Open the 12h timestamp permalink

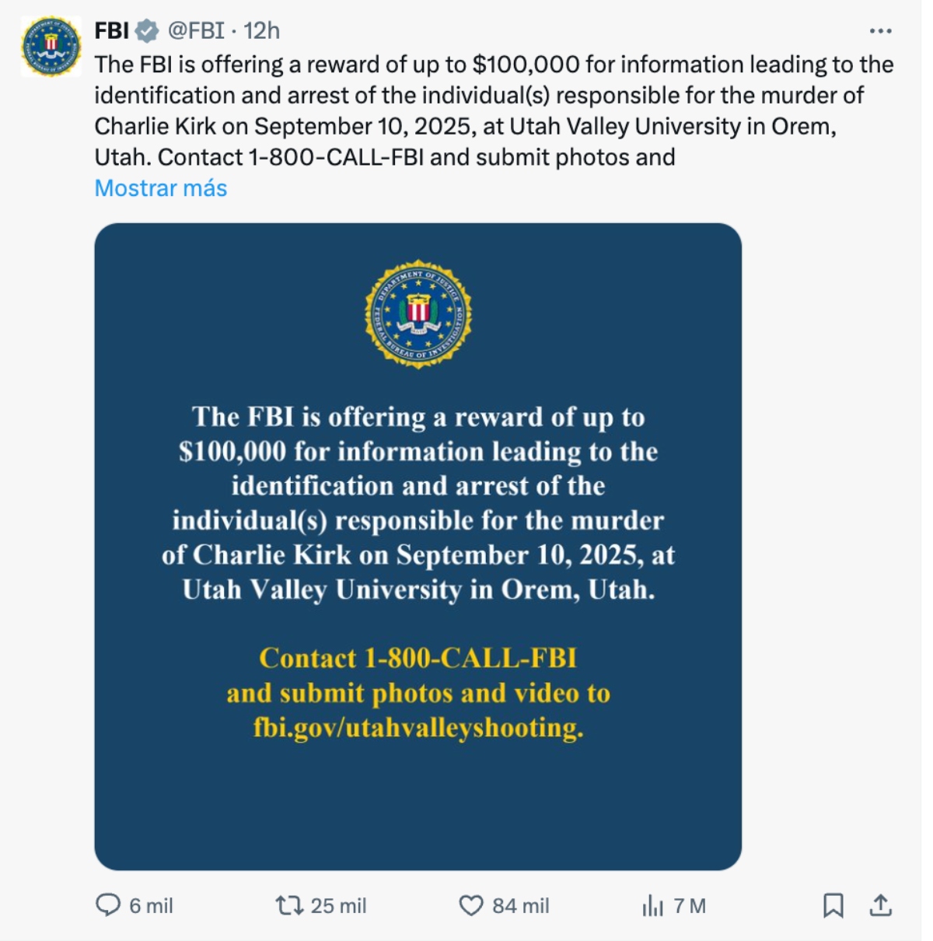pos(261,30)
